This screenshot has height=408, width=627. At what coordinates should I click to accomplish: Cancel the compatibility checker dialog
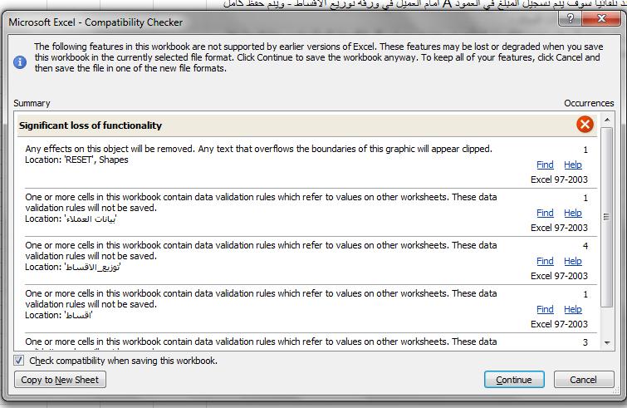584,380
